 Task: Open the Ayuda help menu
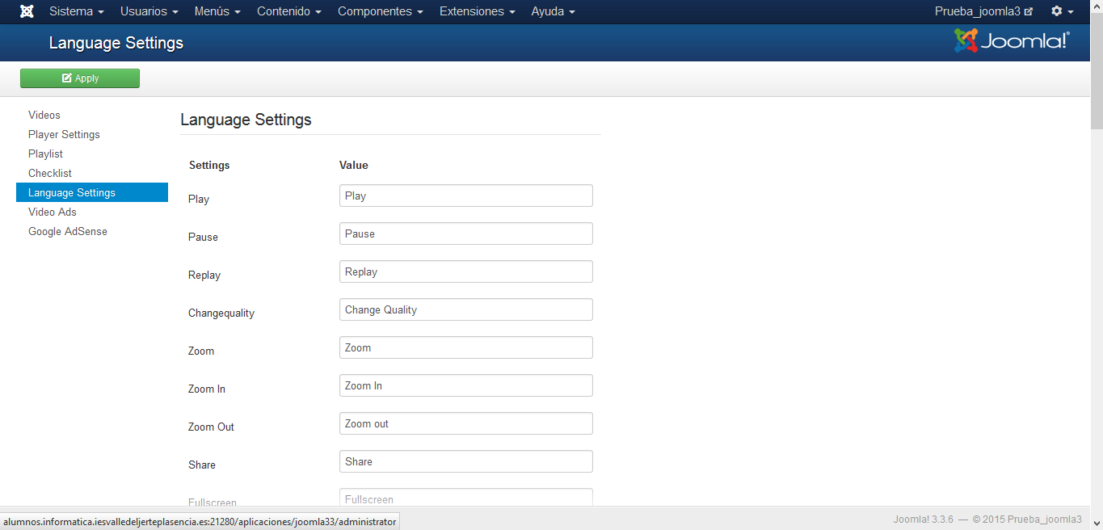(553, 11)
